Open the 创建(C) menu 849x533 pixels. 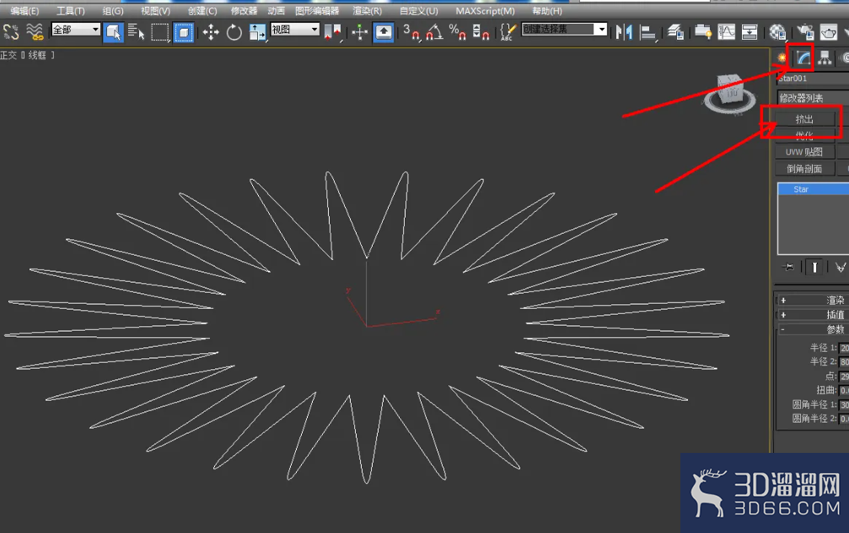click(x=202, y=11)
